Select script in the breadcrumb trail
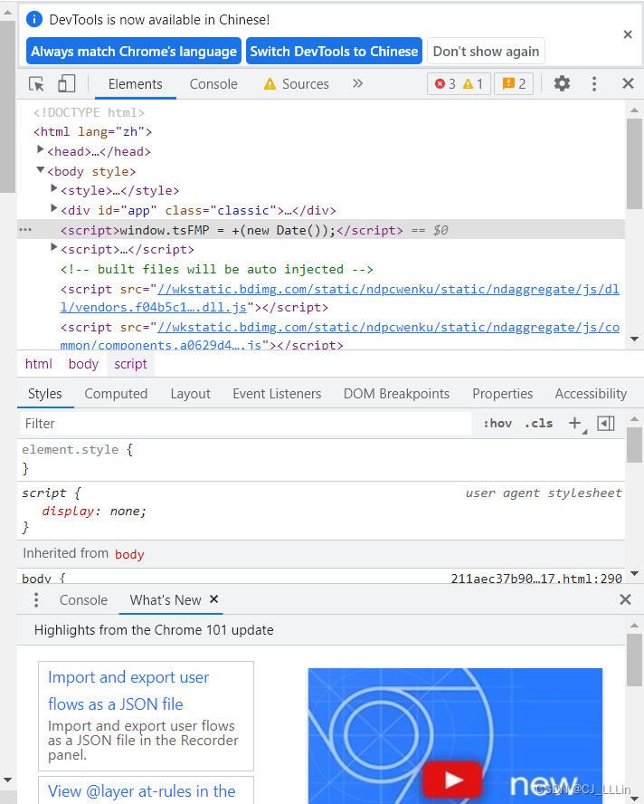The width and height of the screenshot is (644, 804). [x=130, y=364]
